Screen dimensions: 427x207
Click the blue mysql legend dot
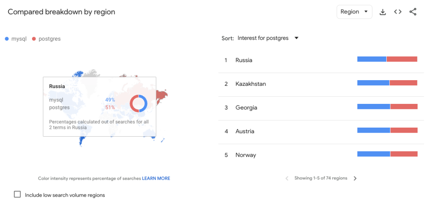[x=7, y=39]
